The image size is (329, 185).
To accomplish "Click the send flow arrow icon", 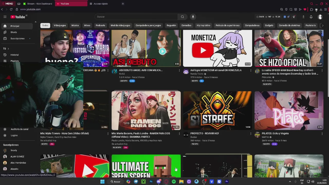I will click(300, 10).
